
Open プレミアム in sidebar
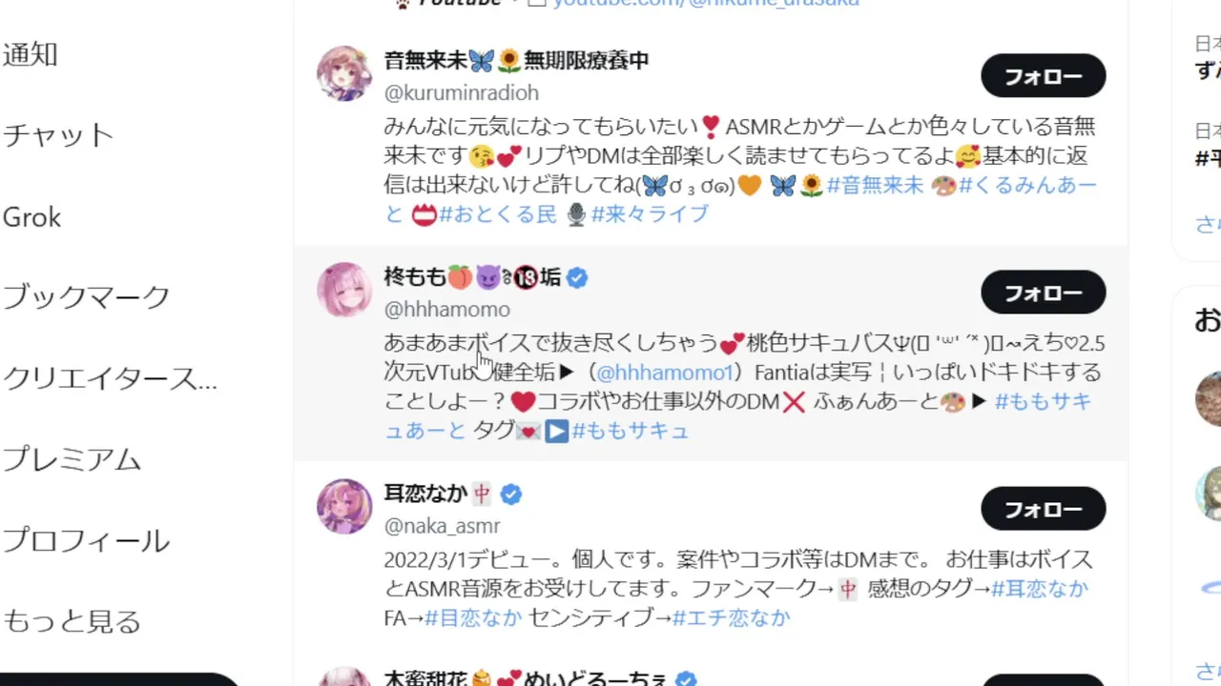72,459
